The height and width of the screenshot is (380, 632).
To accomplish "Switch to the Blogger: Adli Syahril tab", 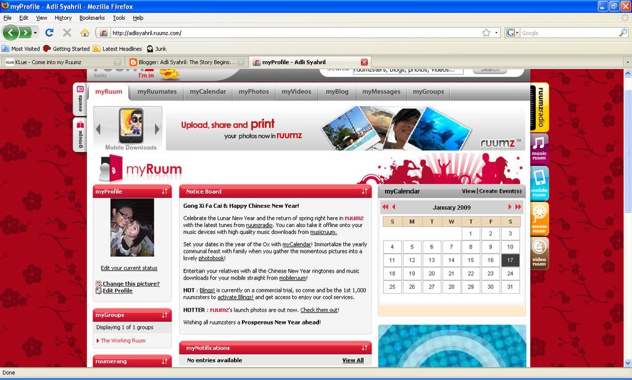I will click(186, 62).
